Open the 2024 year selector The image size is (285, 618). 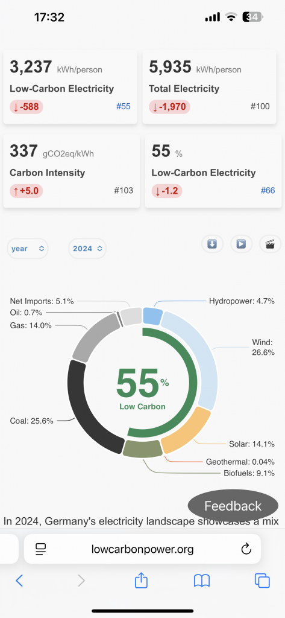pos(87,249)
